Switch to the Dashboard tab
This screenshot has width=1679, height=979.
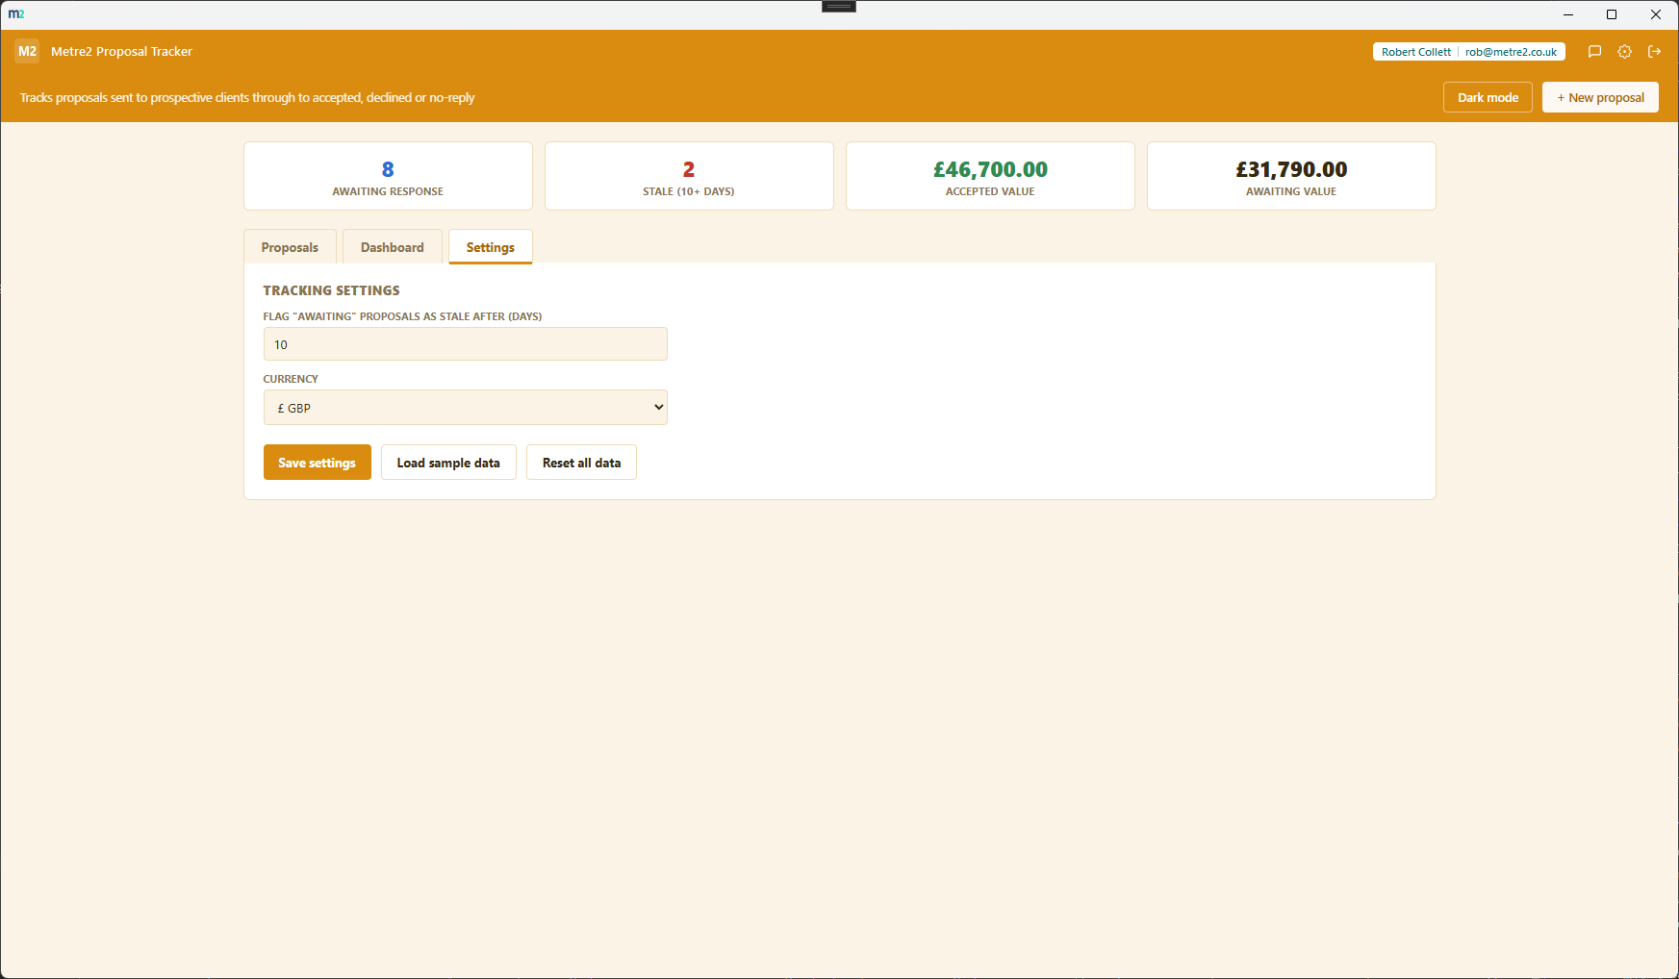click(x=392, y=247)
